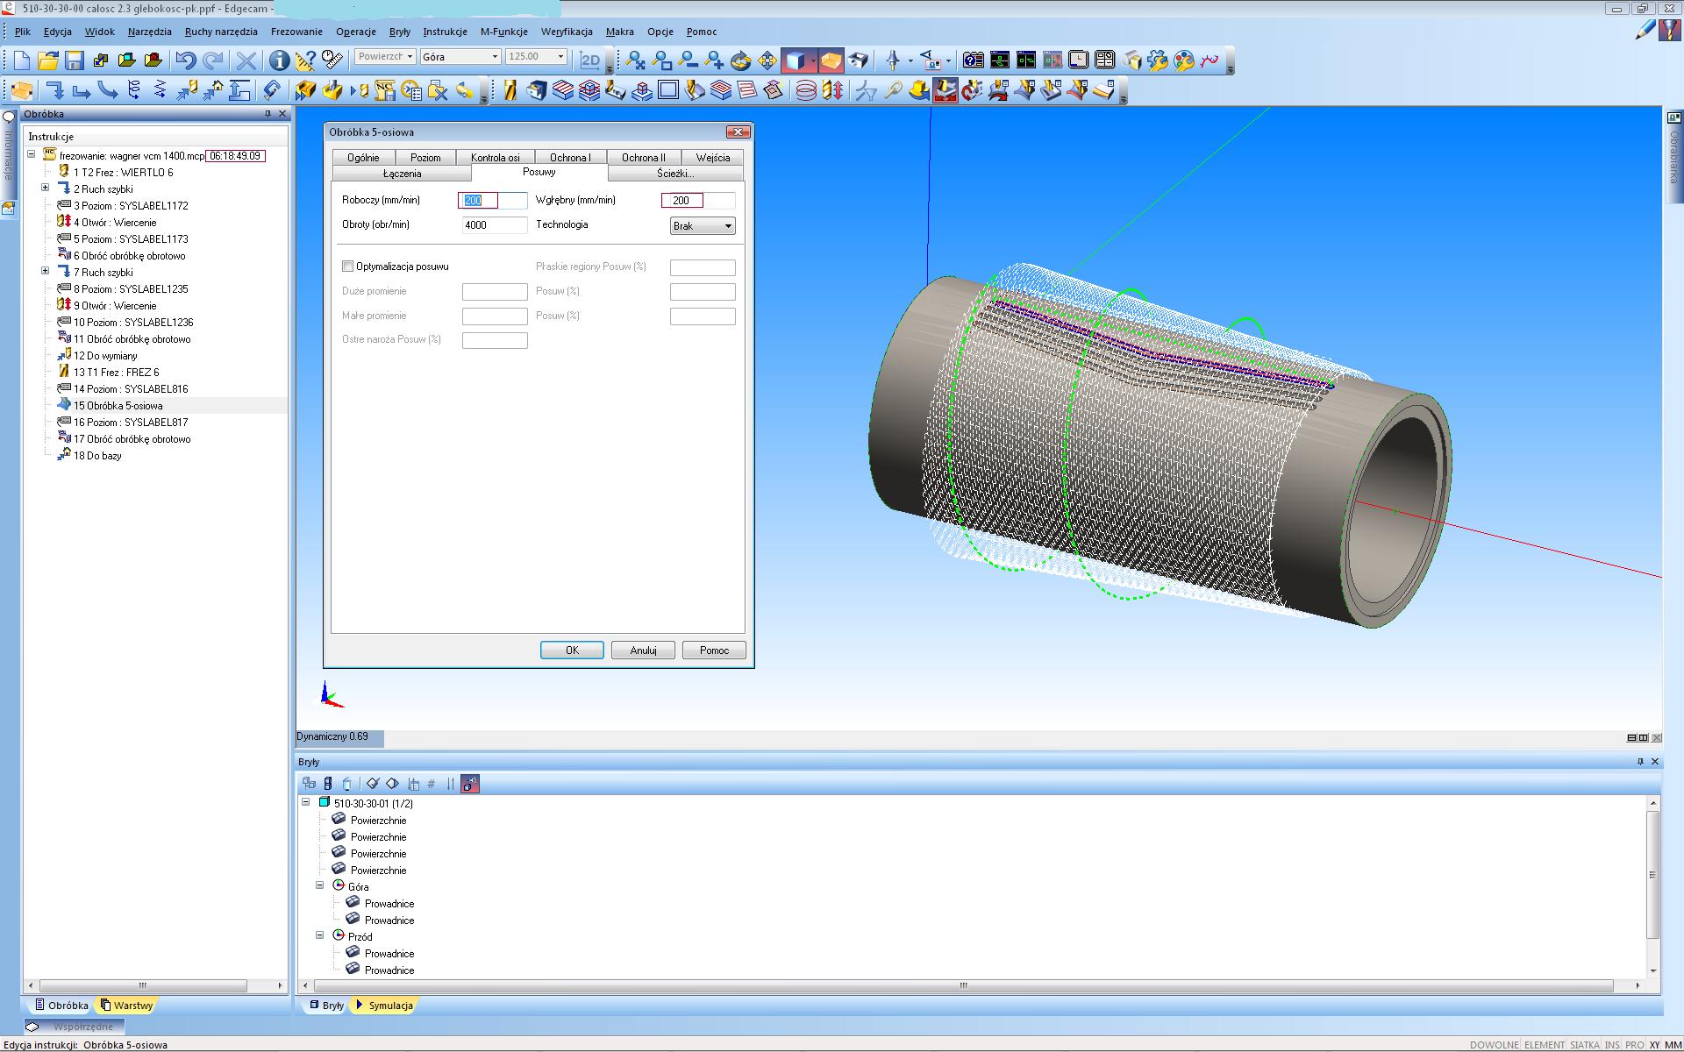The height and width of the screenshot is (1052, 1684).
Task: Open the 125.00 level dropdown
Action: [536, 56]
